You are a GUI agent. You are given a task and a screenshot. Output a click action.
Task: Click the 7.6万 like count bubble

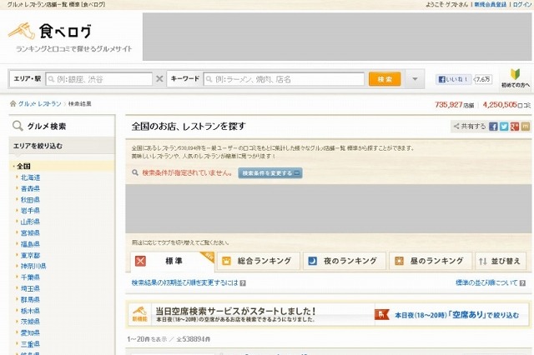click(x=482, y=79)
